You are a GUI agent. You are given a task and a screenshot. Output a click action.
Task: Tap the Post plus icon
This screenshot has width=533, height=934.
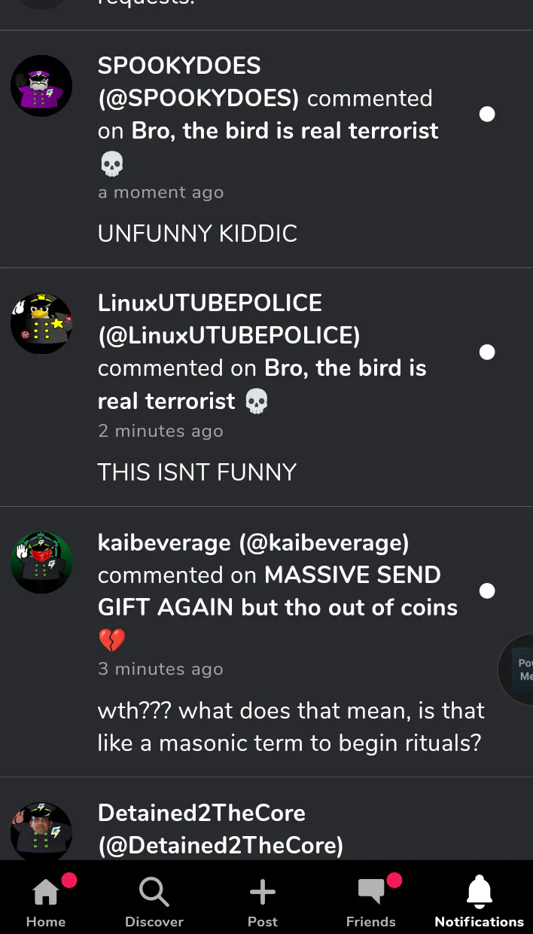click(x=263, y=893)
